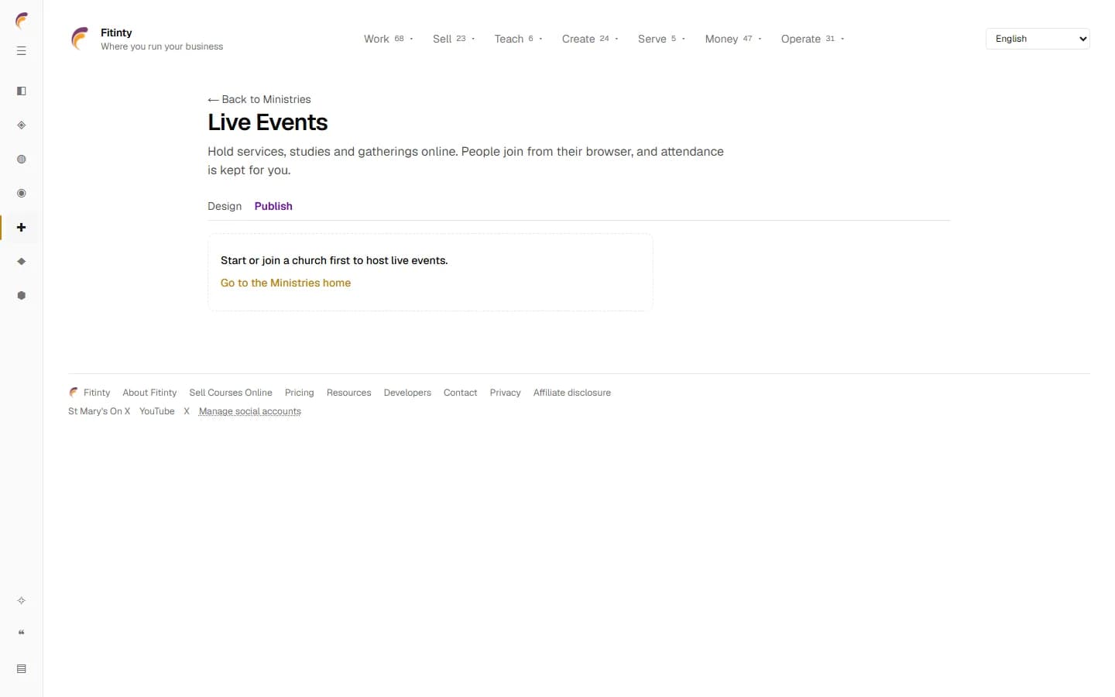Click the small Fitinty logo in the footer

(74, 393)
